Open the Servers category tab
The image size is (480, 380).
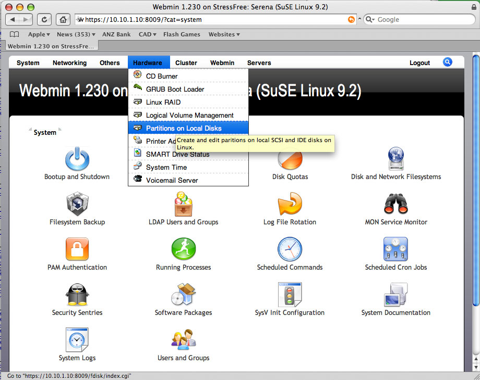pos(259,62)
